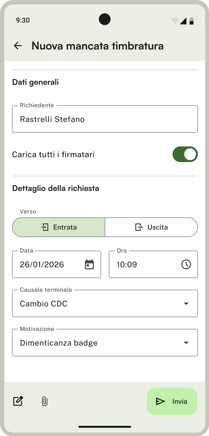Click the cellular signal status icon
The image size is (209, 436).
183,21
